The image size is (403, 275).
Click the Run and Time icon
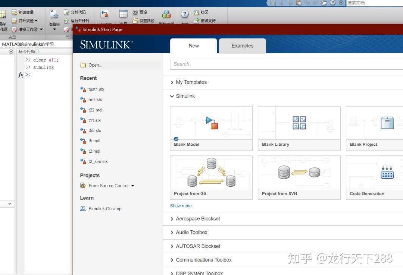(66, 20)
